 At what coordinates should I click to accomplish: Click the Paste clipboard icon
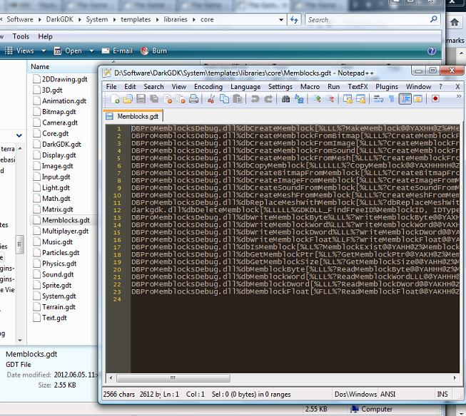(238, 99)
